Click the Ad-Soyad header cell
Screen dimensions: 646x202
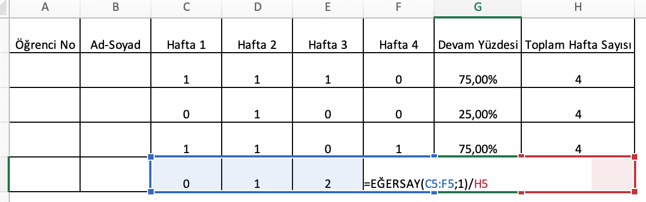tap(115, 35)
